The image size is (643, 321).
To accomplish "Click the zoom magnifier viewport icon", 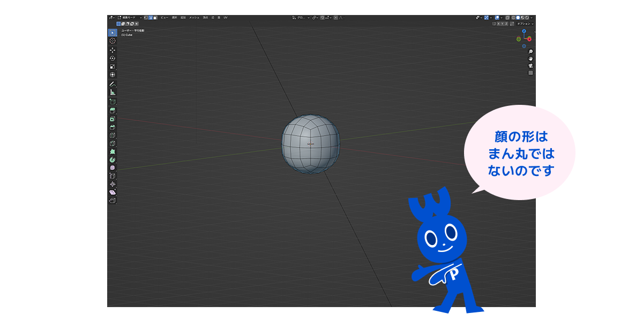I will 530,52.
